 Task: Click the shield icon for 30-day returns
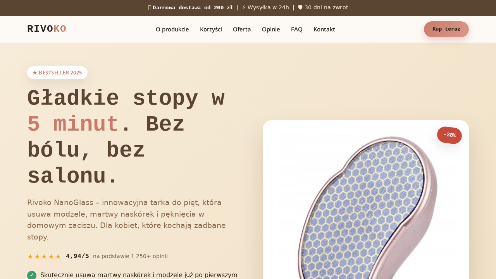pyautogui.click(x=300, y=7)
